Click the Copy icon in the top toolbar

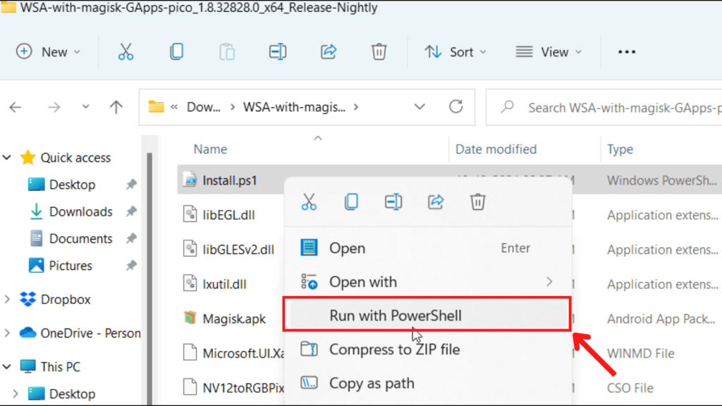coord(176,51)
